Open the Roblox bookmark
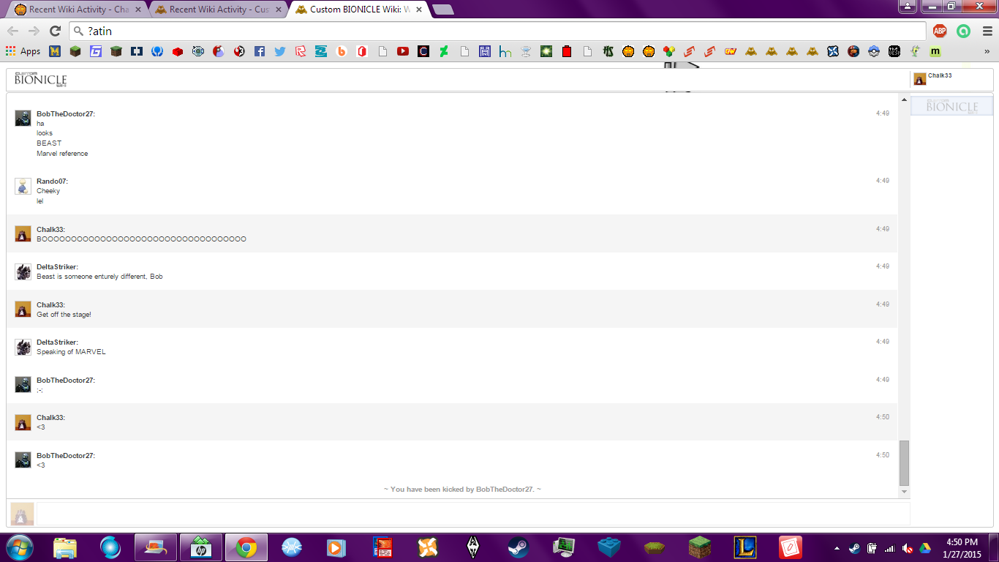The height and width of the screenshot is (562, 999). click(x=301, y=51)
